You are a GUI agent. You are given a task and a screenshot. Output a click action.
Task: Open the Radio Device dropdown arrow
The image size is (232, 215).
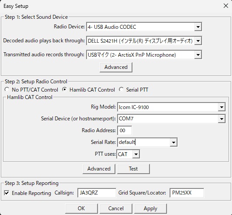point(198,27)
